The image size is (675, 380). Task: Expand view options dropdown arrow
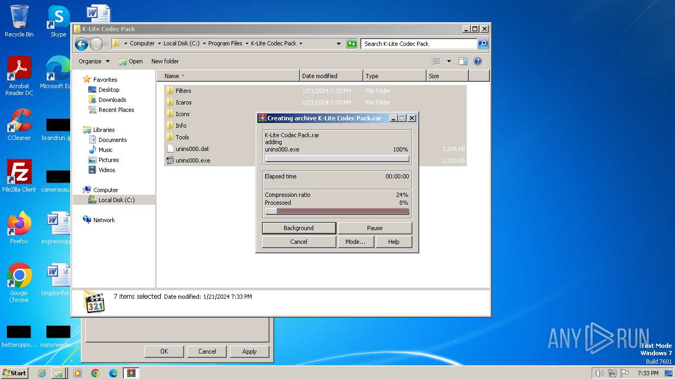tap(449, 61)
